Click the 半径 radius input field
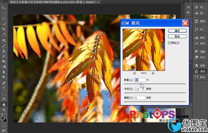This screenshot has width=208, height=133. (140, 89)
